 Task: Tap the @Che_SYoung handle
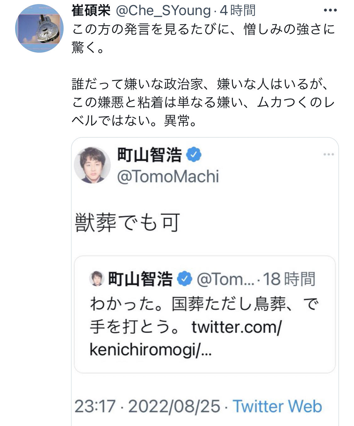point(163,10)
